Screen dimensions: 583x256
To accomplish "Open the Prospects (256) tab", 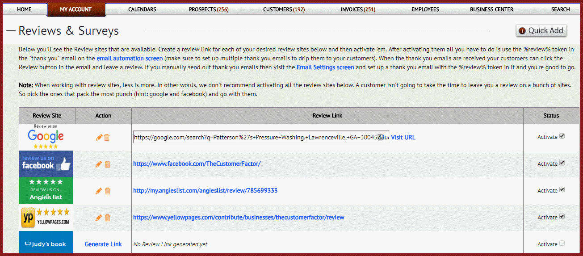I will 209,9.
